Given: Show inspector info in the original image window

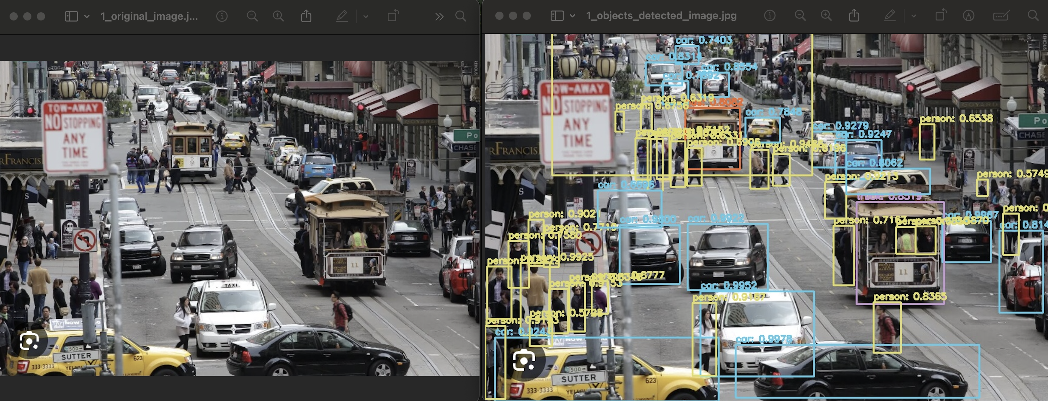Looking at the screenshot, I should 222,16.
